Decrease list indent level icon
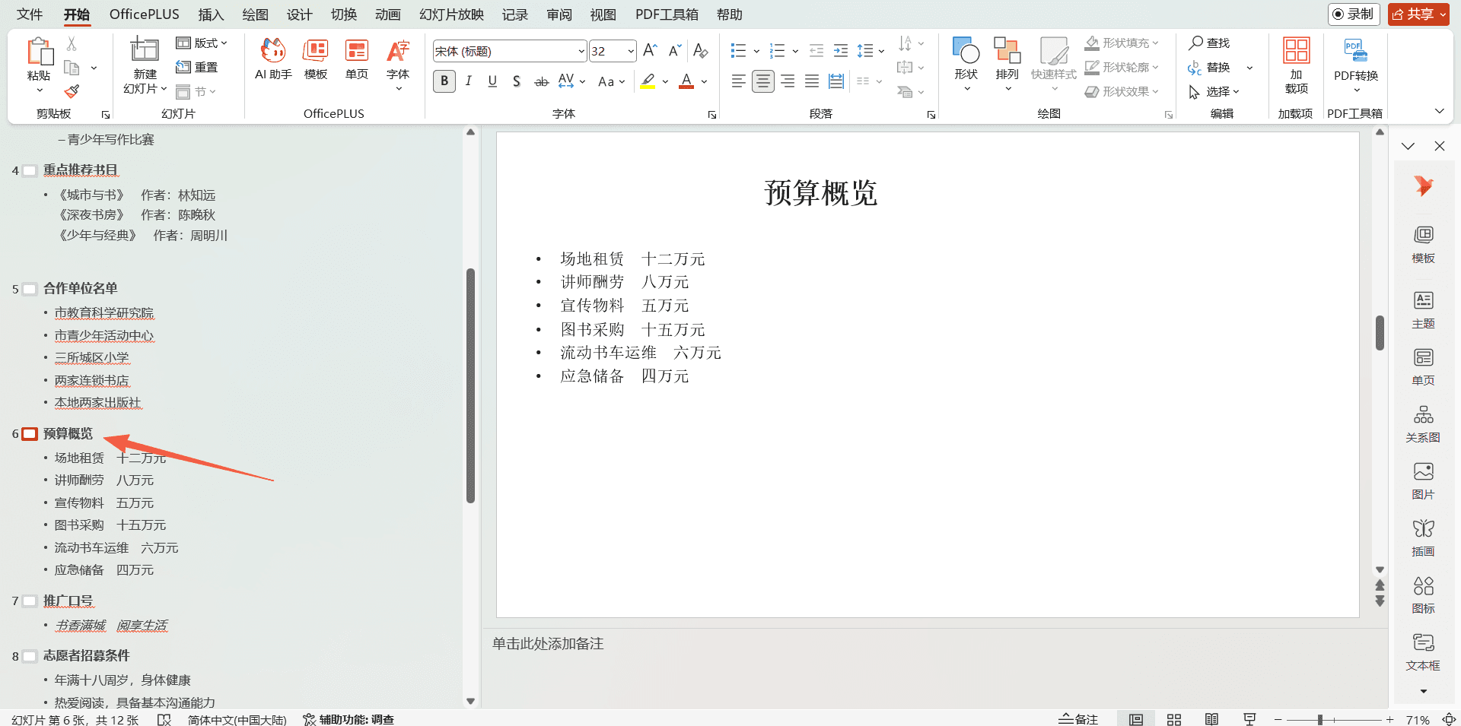The height and width of the screenshot is (726, 1461). click(x=816, y=51)
